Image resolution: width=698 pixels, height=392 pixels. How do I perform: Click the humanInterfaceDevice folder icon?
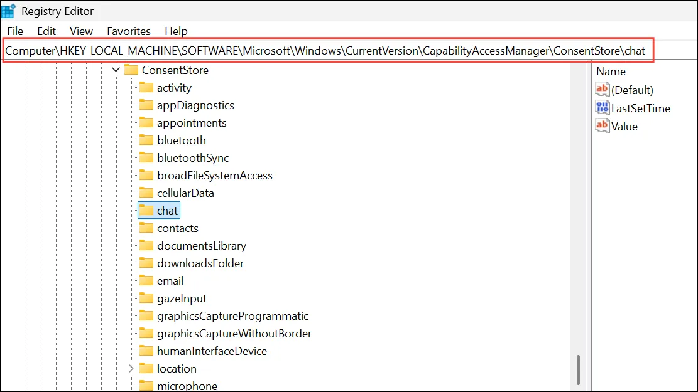point(146,351)
